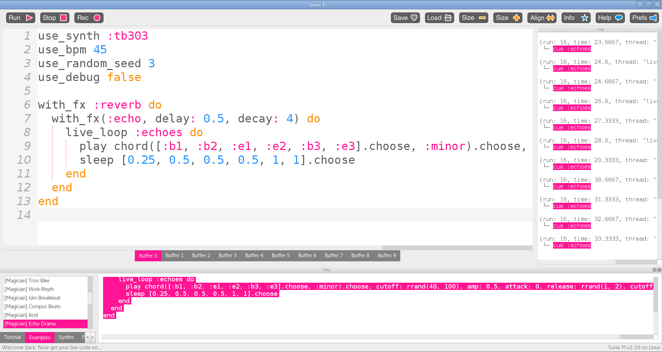Open the Tutorial tab in help
Screen dimensions: 662x352
[x=13, y=337]
